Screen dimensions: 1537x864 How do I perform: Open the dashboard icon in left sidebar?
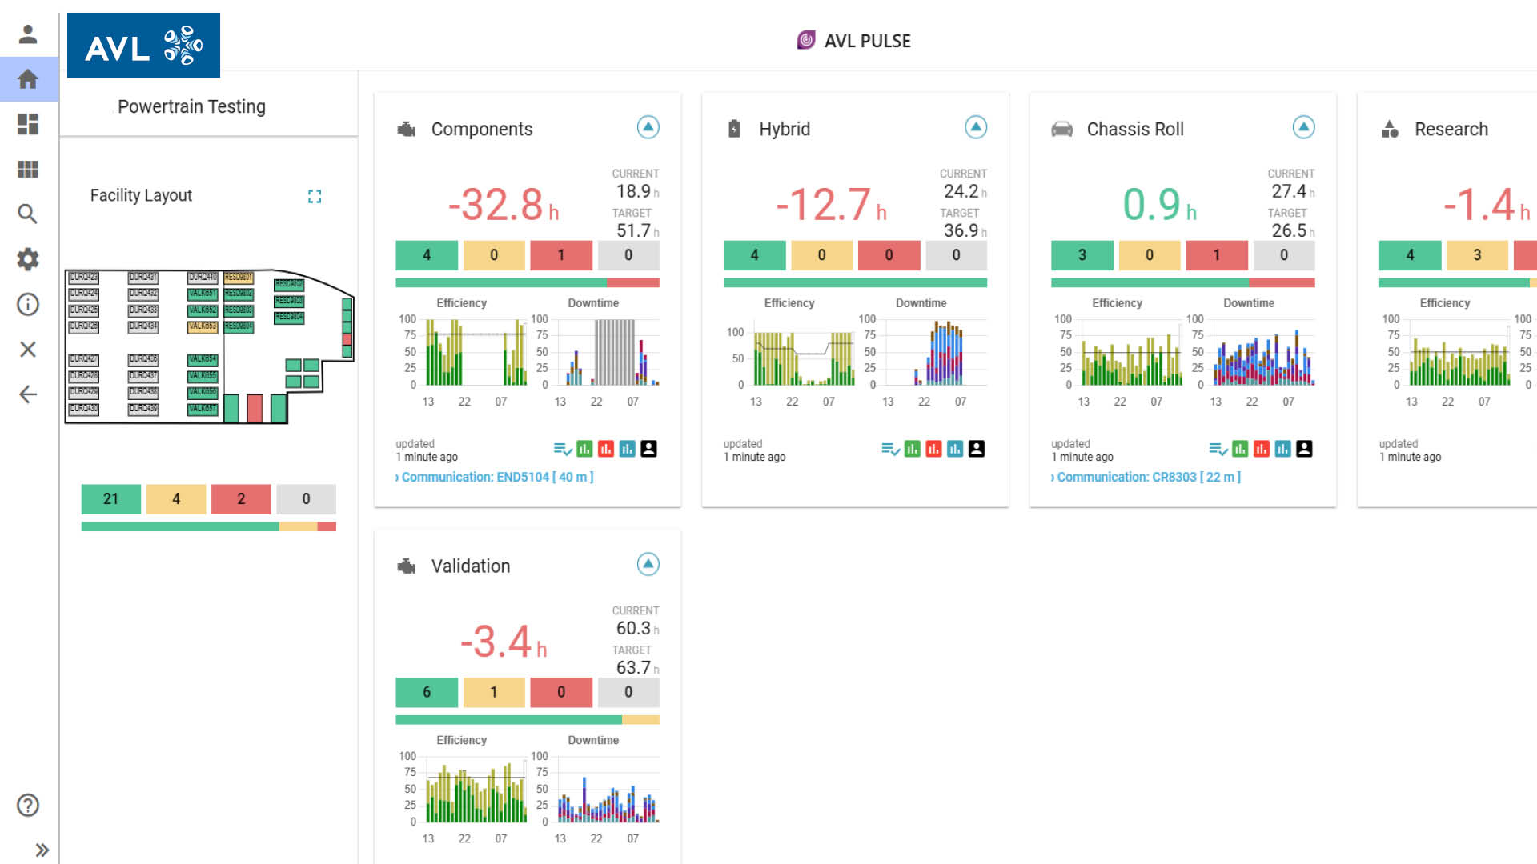[x=28, y=124]
